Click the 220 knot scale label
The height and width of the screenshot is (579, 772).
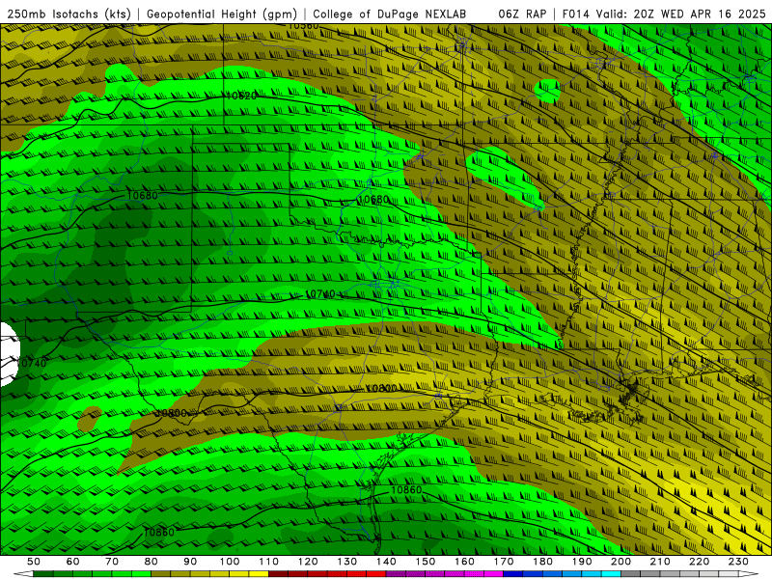699,562
